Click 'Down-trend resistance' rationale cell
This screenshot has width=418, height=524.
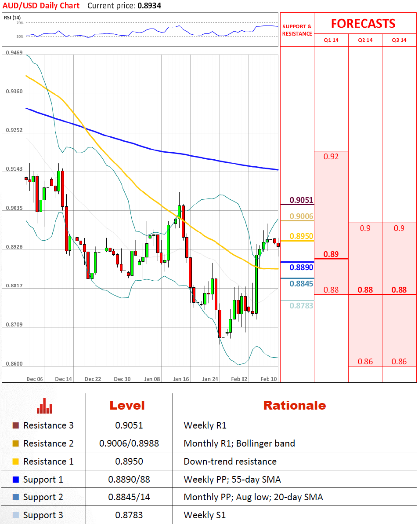(230, 462)
